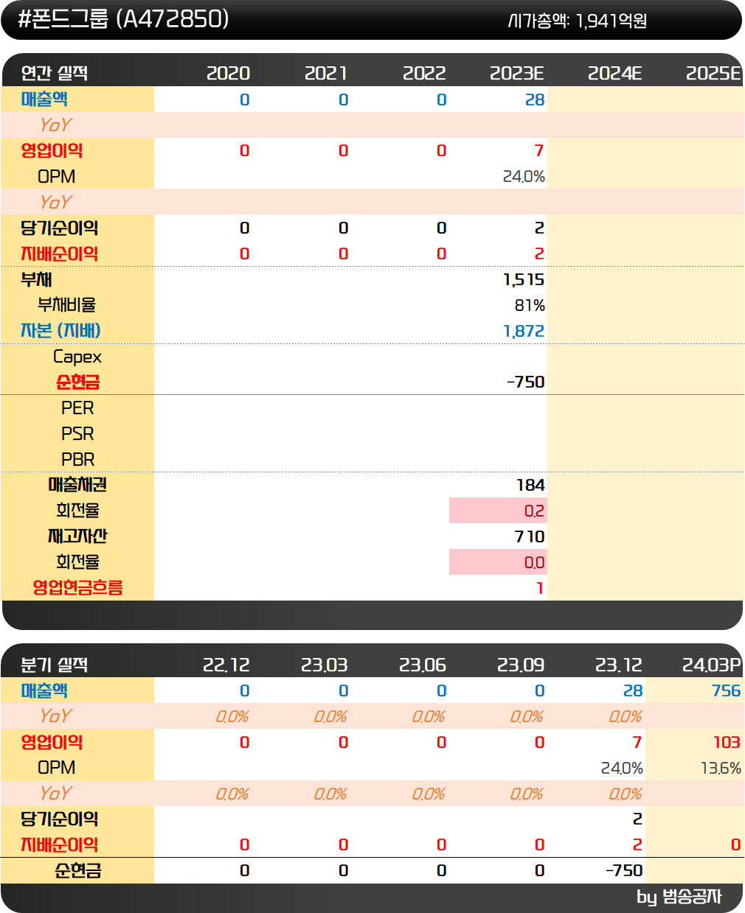Image resolution: width=745 pixels, height=913 pixels.
Task: Select the Capex row label
Action: (x=77, y=357)
